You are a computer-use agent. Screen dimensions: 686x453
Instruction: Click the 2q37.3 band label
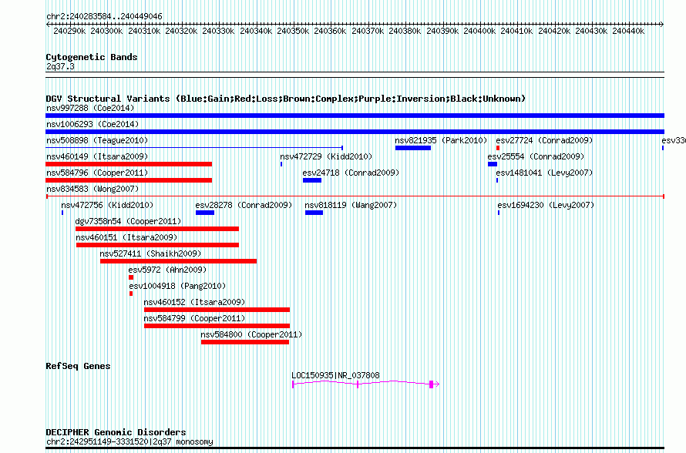(60, 66)
